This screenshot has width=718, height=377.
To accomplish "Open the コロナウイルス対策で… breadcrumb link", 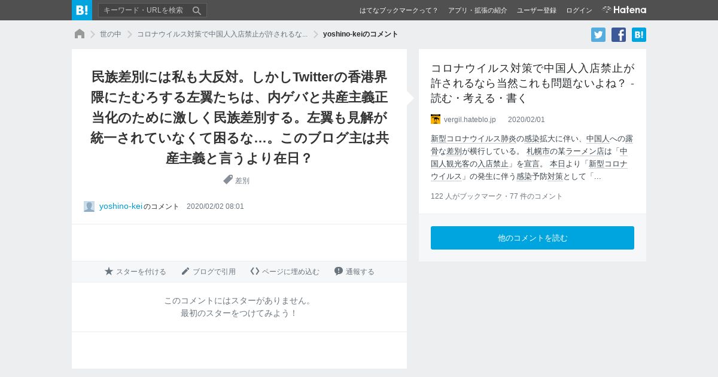I will point(222,34).
